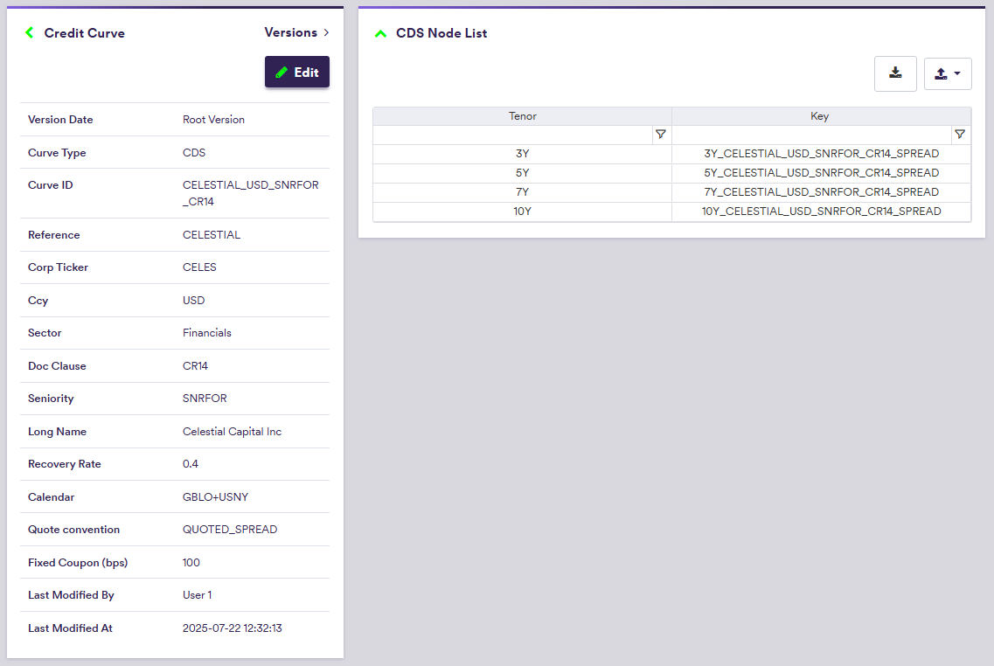The image size is (994, 666).
Task: Click the 3Y_CELESTIAL_USD_SNRFOR_CR14_SPREAD key cell
Action: [x=821, y=154]
